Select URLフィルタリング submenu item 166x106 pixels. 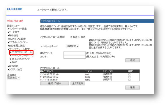pyautogui.click(x=20, y=59)
